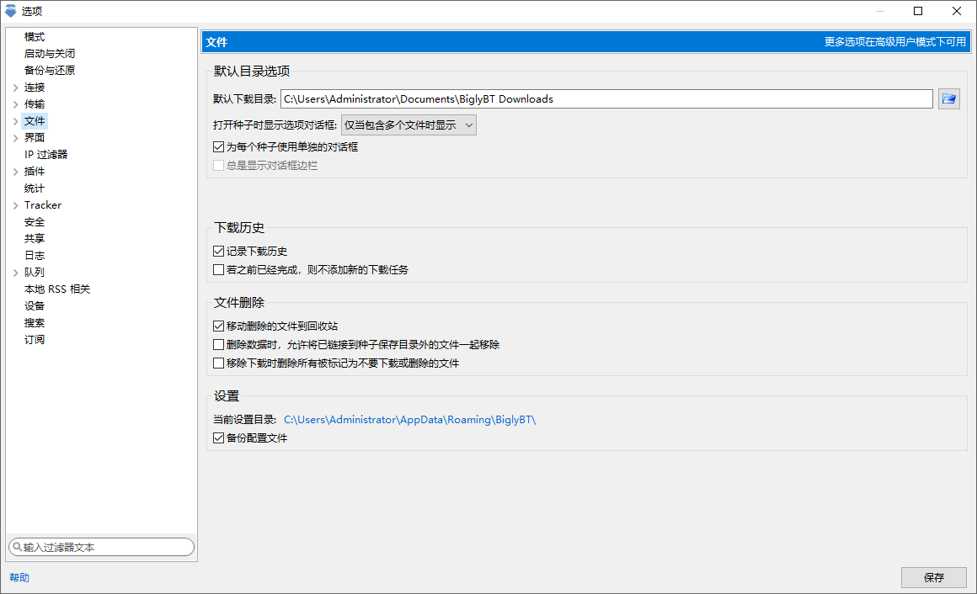Select 共享 in the options tree

[x=35, y=238]
